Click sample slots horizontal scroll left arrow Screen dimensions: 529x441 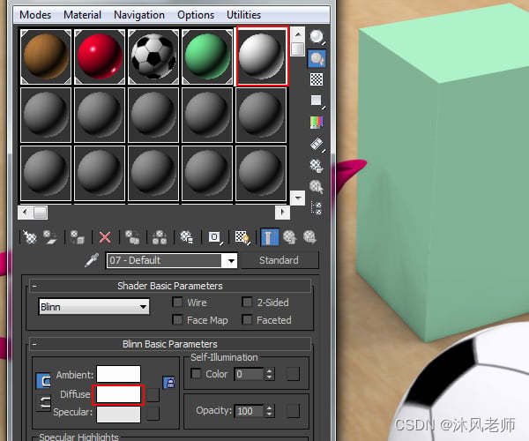(x=25, y=213)
